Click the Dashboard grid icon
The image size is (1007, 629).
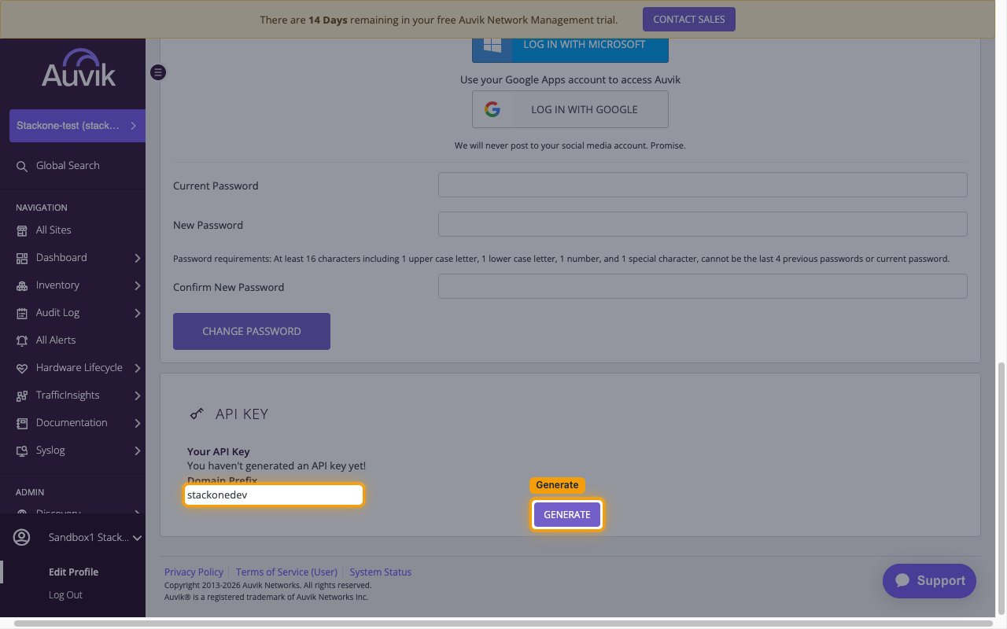coord(22,258)
